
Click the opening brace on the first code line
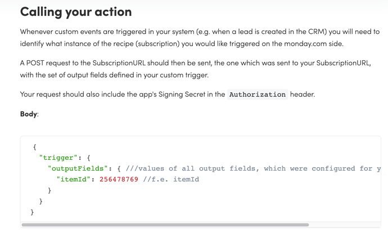point(34,147)
